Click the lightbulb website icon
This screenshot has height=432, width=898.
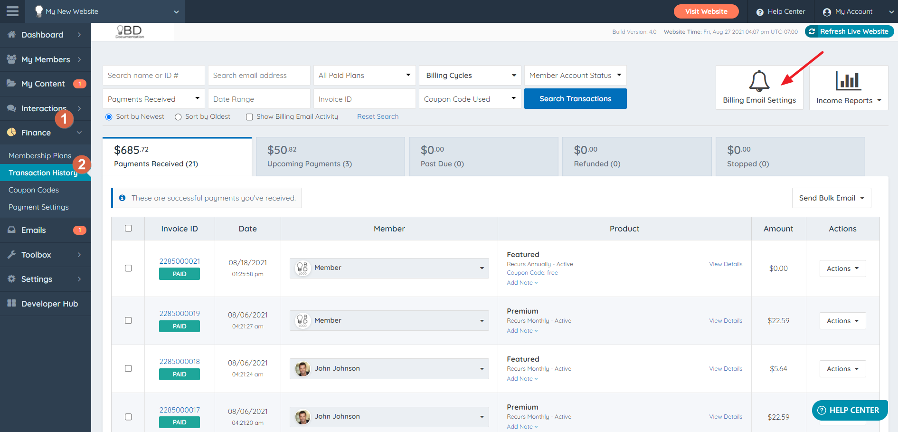[39, 11]
